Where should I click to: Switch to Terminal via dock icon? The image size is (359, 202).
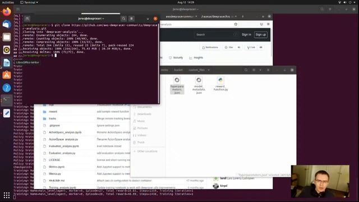click(x=7, y=100)
